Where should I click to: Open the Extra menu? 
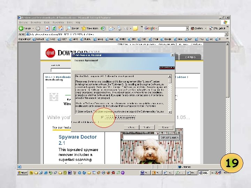pos(70,23)
